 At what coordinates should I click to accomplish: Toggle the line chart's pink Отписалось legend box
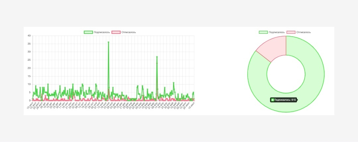[x=116, y=32]
